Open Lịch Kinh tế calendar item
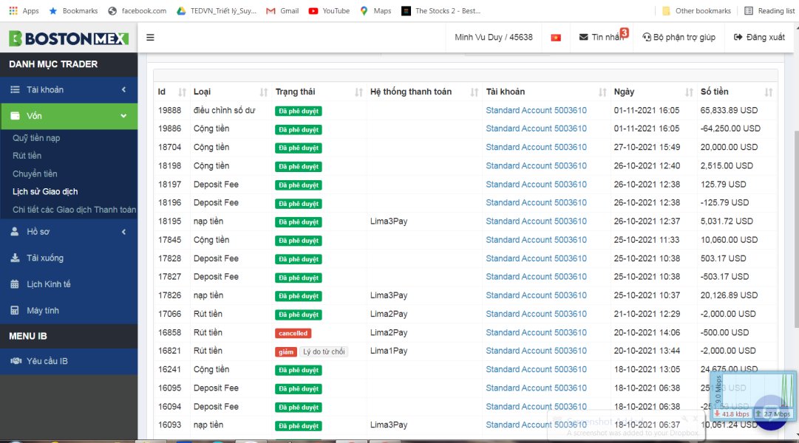 coord(49,284)
